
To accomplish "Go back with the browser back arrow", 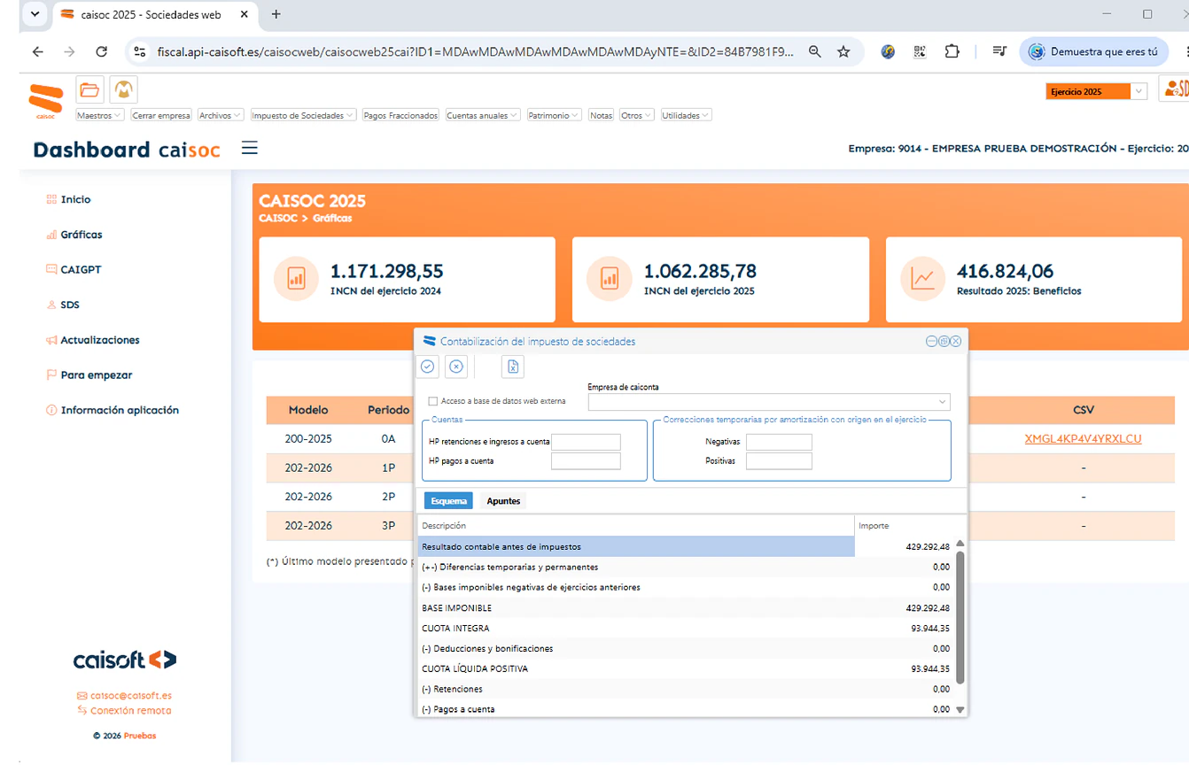I will tap(37, 52).
